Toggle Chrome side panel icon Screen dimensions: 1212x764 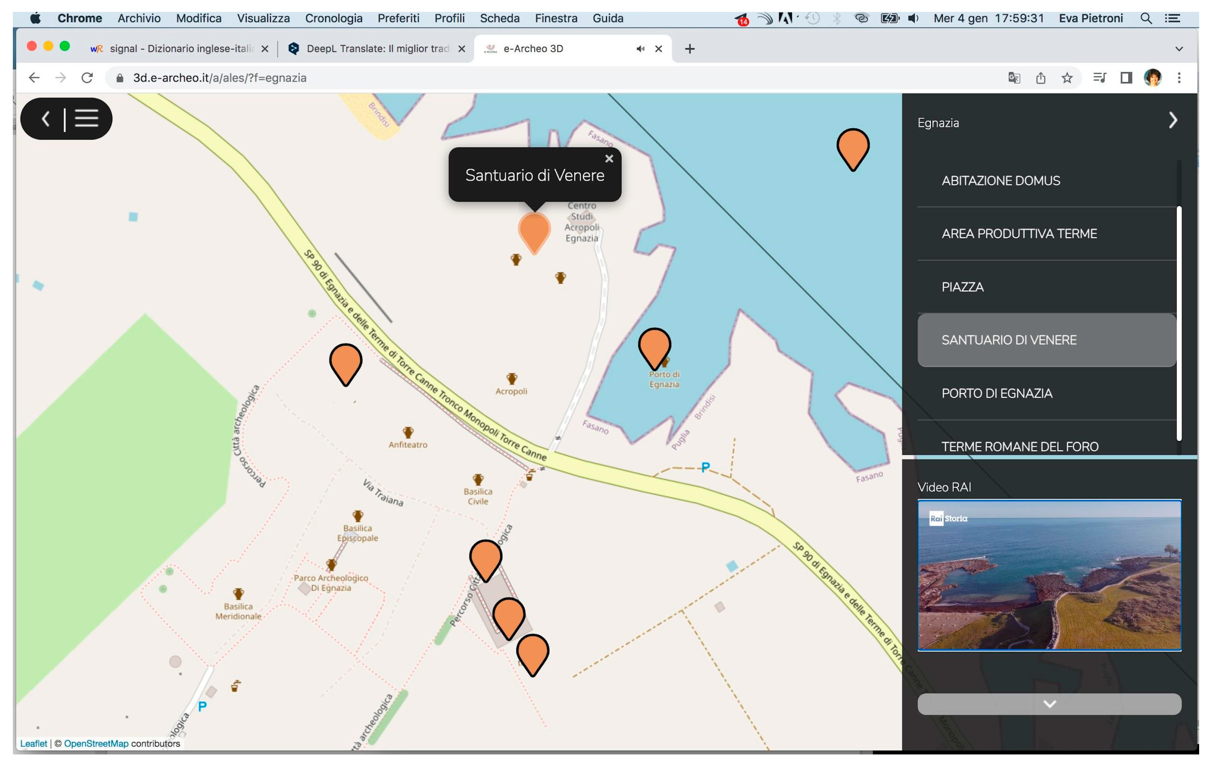pos(1126,78)
